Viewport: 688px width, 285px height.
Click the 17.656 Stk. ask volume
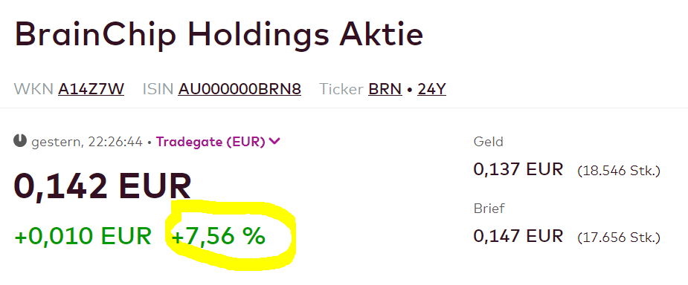(x=619, y=237)
